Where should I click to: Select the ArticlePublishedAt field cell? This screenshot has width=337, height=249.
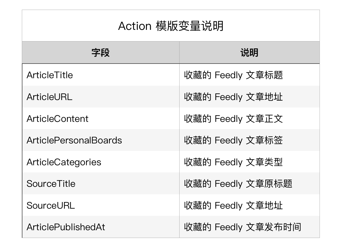(66, 227)
